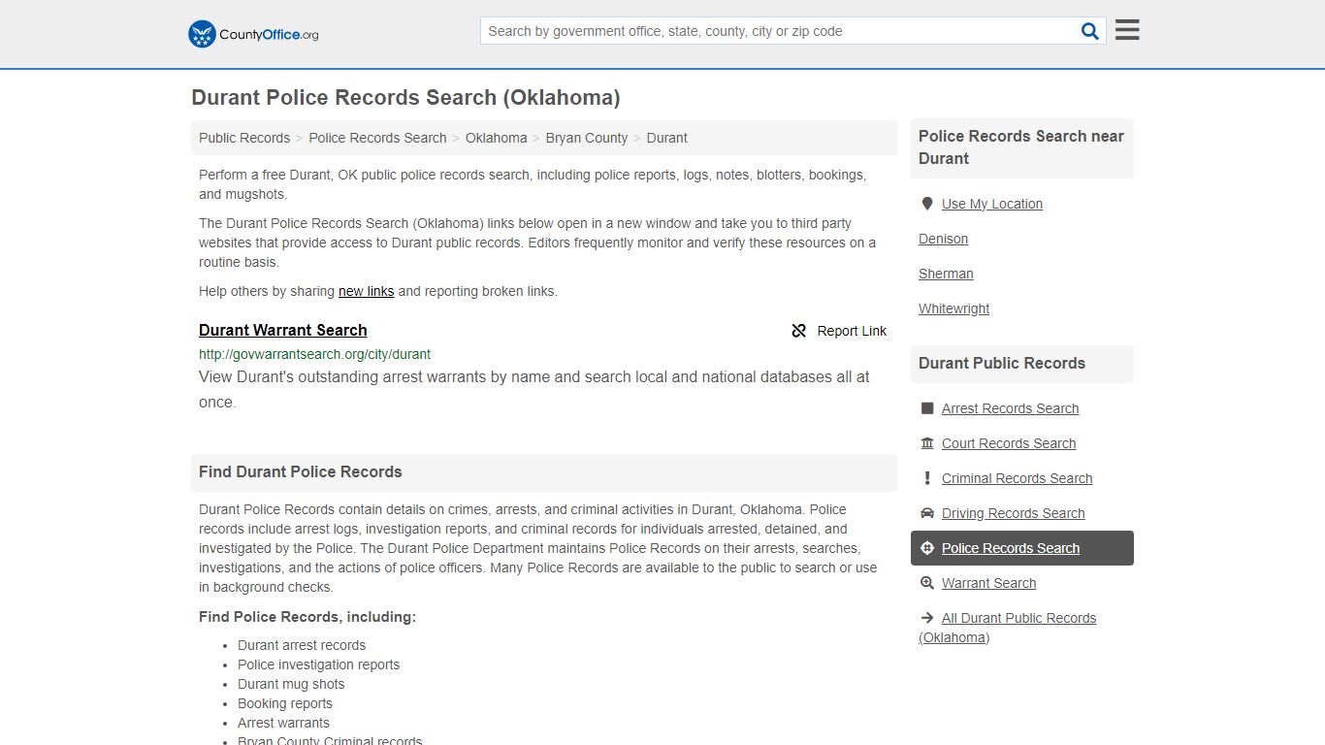1325x745 pixels.
Task: Open All Durant Public Records (Oklahoma)
Action: pyautogui.click(x=1008, y=628)
